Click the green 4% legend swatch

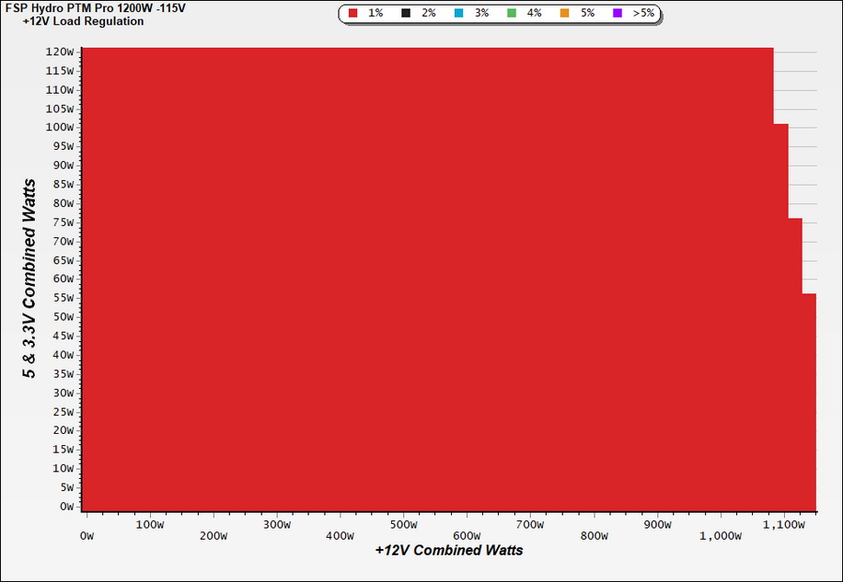coord(512,14)
